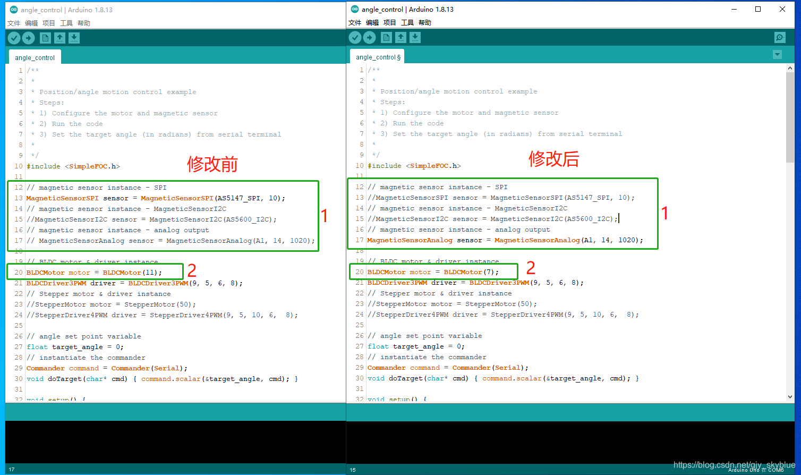
Task: Open 工具 menu in right window
Action: tap(407, 23)
